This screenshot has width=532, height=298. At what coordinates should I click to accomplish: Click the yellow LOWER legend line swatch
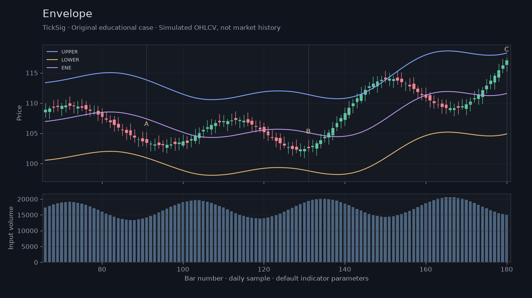[52, 60]
